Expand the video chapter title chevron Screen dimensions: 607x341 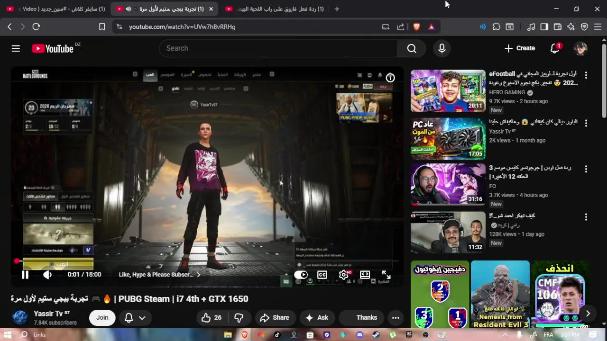tap(198, 275)
